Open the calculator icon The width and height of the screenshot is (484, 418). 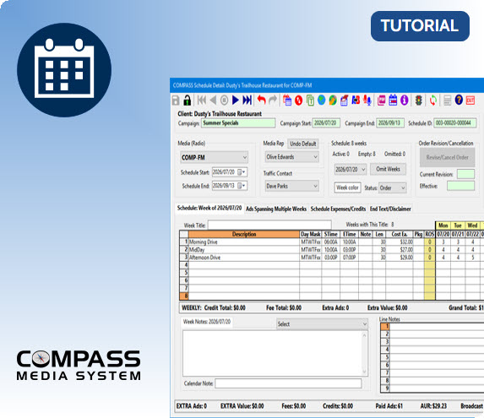click(x=447, y=100)
